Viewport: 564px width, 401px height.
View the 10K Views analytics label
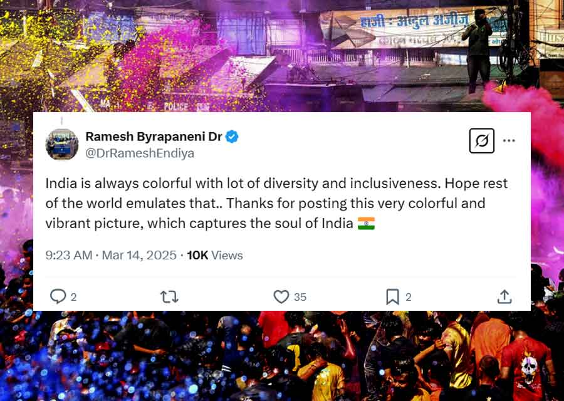point(215,255)
